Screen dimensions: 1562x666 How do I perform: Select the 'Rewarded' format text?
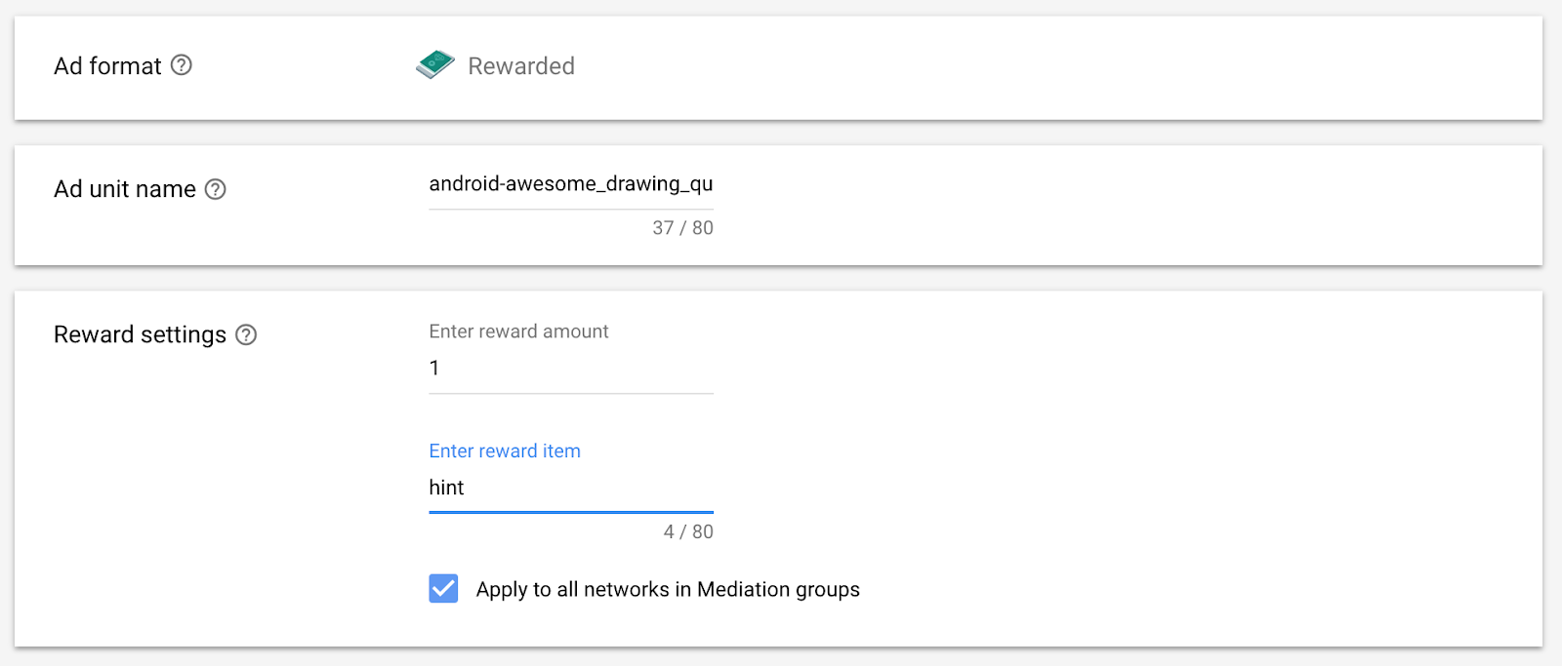pos(521,66)
